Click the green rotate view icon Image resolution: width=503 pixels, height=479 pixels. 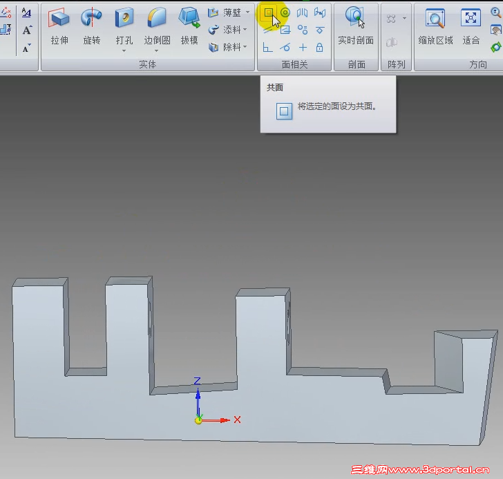click(496, 48)
